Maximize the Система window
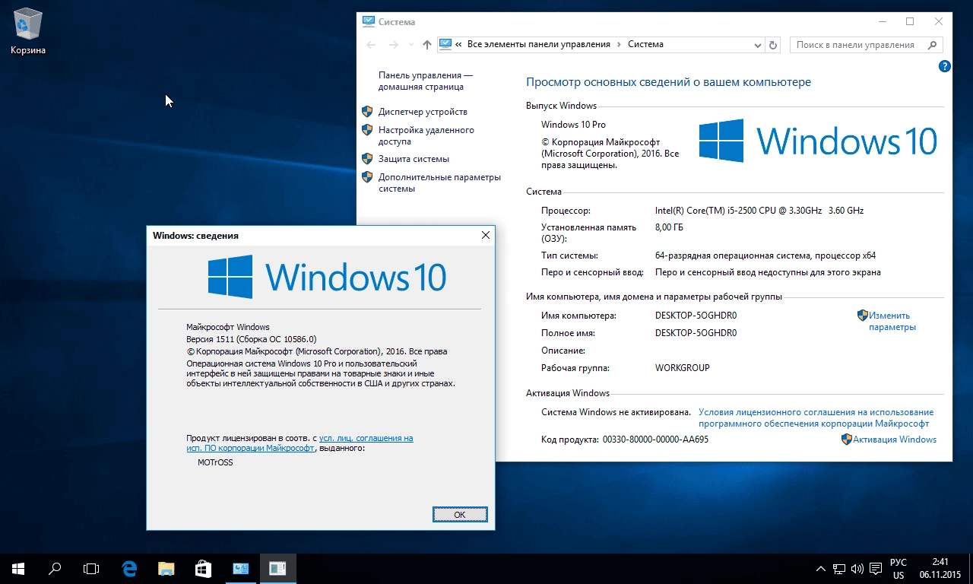Screen dimensions: 973x584 910,21
